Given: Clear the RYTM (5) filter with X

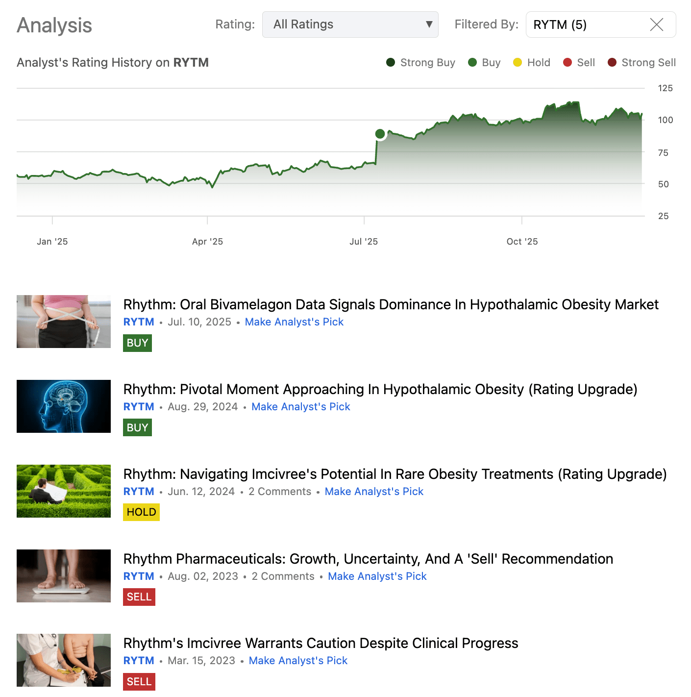Looking at the screenshot, I should click(656, 25).
